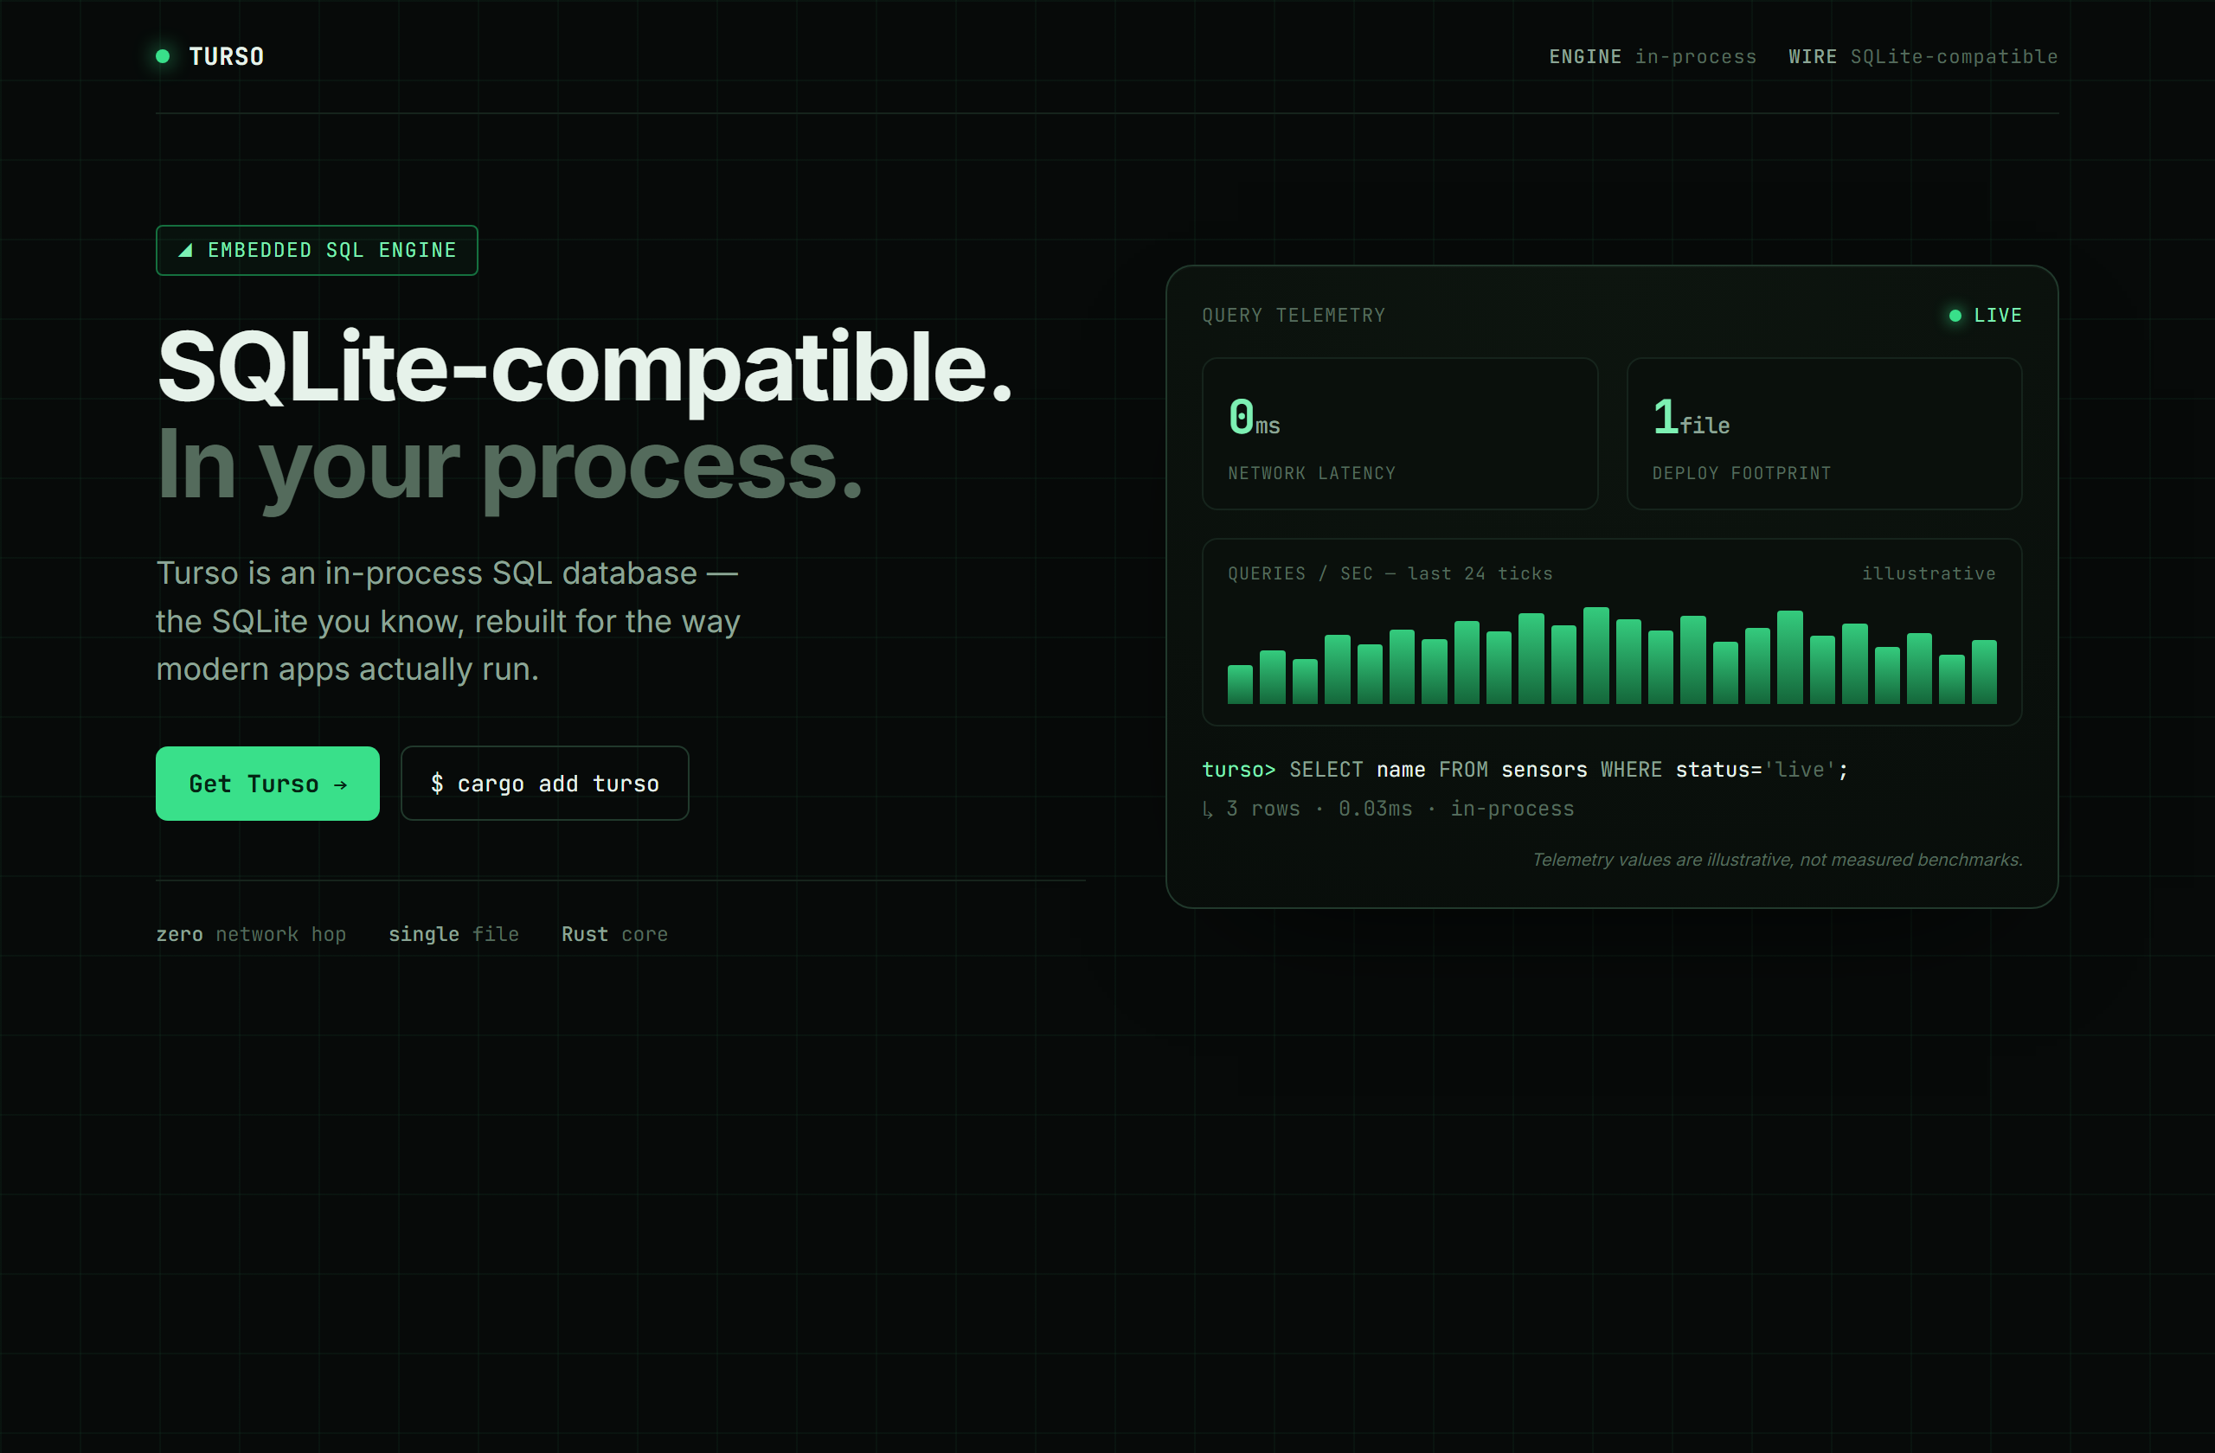
Task: Click the 0ms NETWORK LATENCY card
Action: coord(1400,433)
